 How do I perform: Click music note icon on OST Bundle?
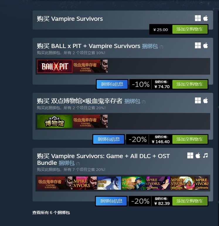(x=205, y=155)
